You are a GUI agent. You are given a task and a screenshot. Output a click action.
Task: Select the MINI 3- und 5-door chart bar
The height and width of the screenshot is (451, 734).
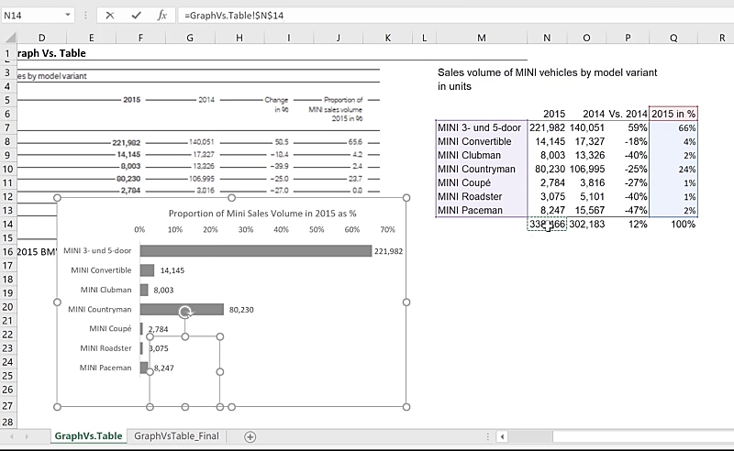(255, 250)
